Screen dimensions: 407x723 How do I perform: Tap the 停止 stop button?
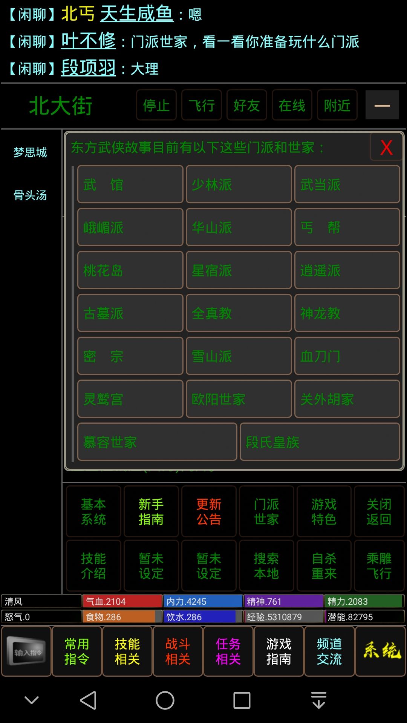point(156,105)
